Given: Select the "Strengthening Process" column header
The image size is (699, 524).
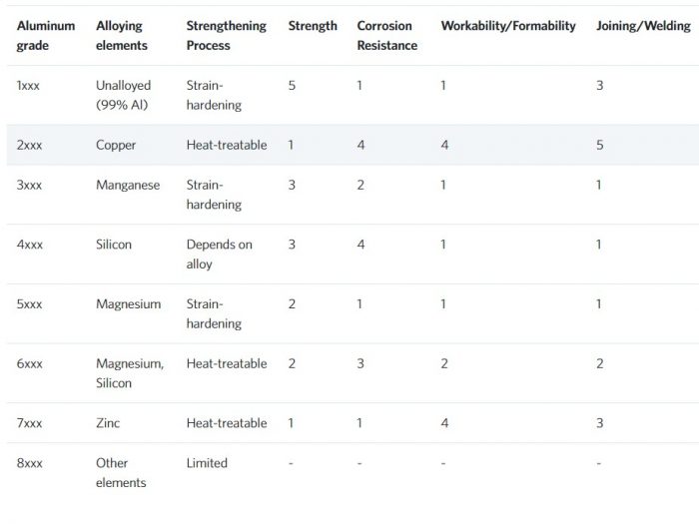Looking at the screenshot, I should click(x=226, y=35).
